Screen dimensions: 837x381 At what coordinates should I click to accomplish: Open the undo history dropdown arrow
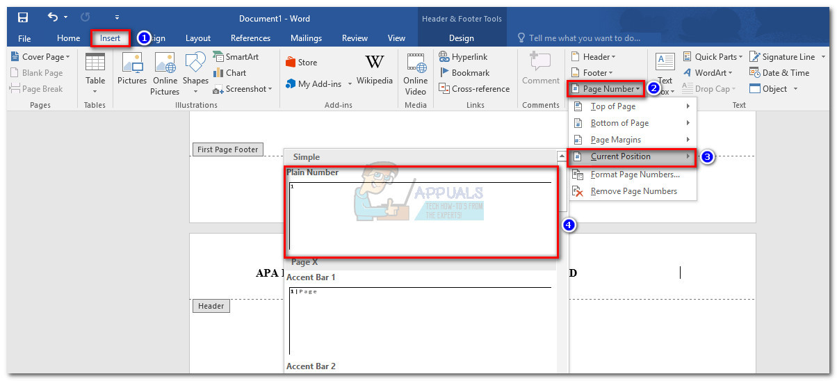point(66,17)
